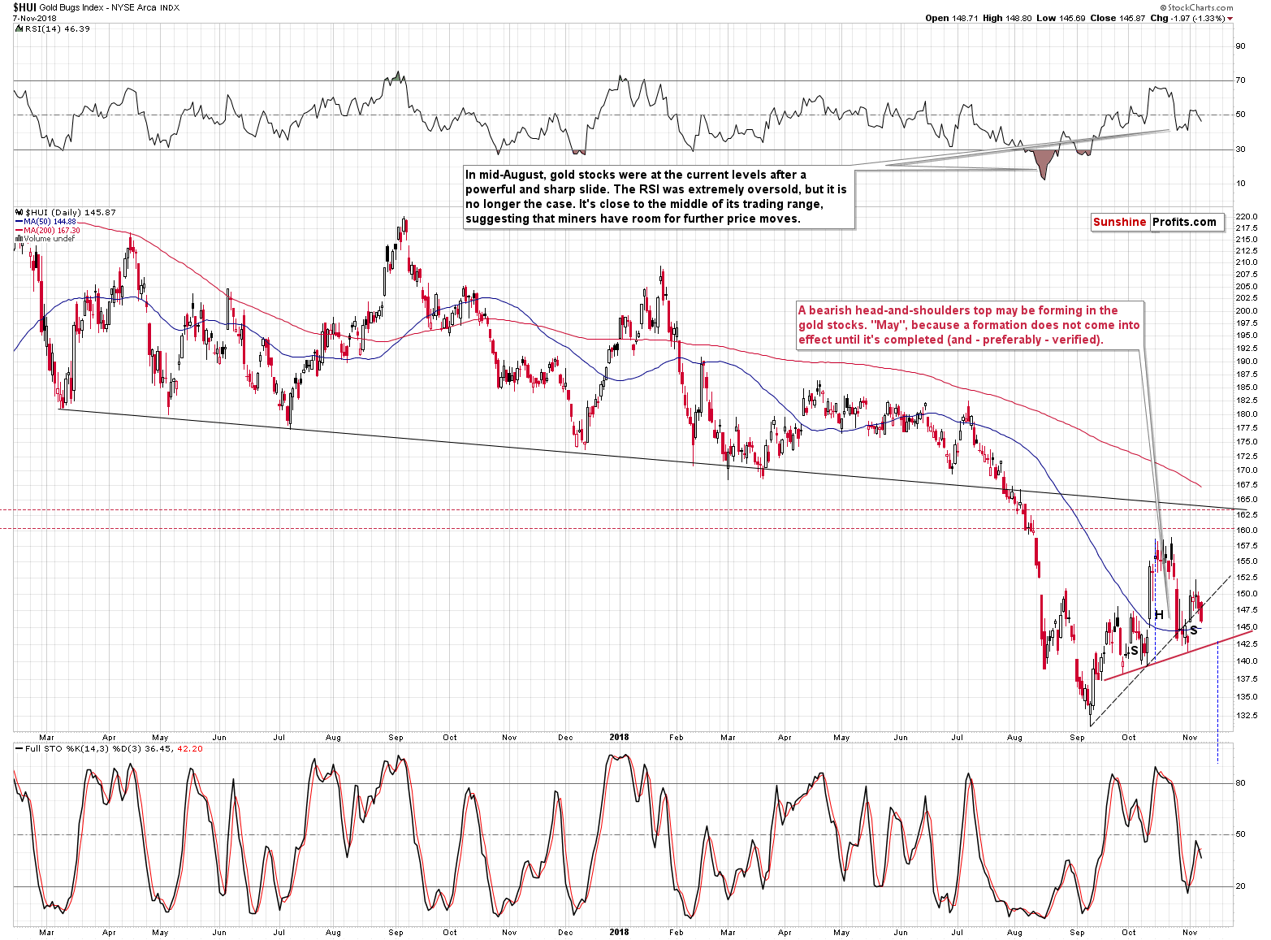The height and width of the screenshot is (940, 1271).
Task: Click the 'Volume undef' legend entry
Action: [45, 239]
